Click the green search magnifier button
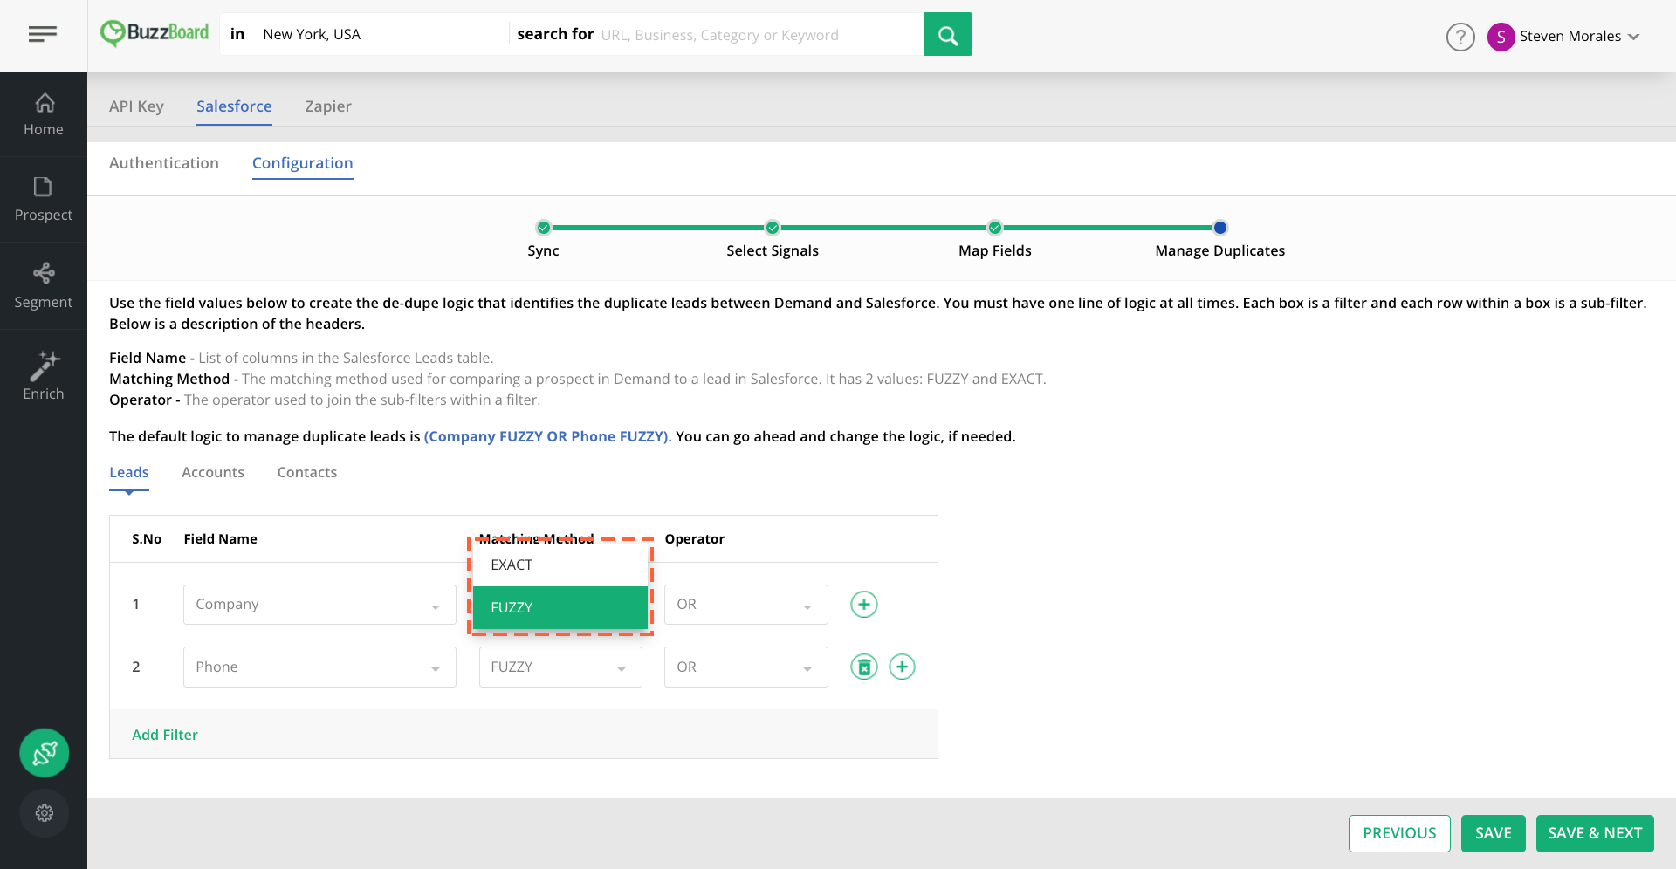Image resolution: width=1676 pixels, height=869 pixels. 947,34
